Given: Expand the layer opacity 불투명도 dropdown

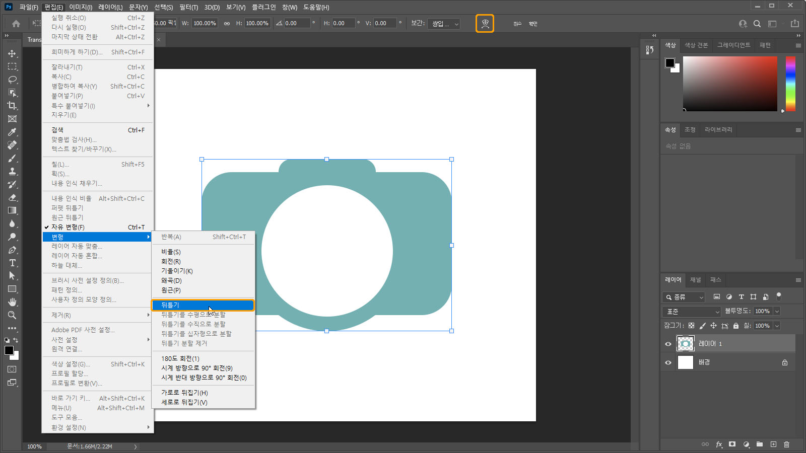Looking at the screenshot, I should tap(777, 312).
